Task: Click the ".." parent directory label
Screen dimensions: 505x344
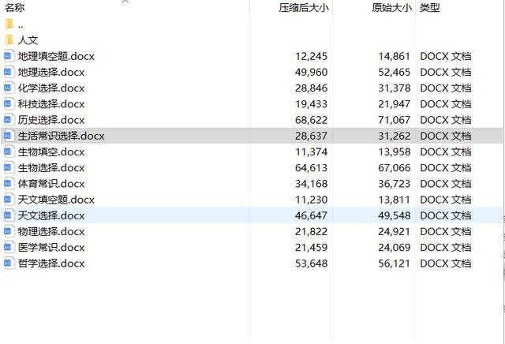Action: pos(21,26)
